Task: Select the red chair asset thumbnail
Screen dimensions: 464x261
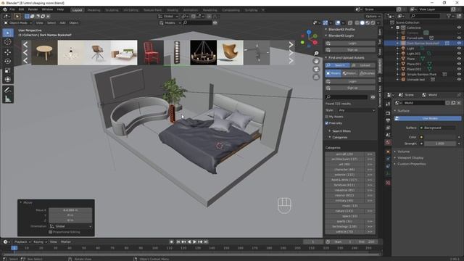Action: point(151,53)
